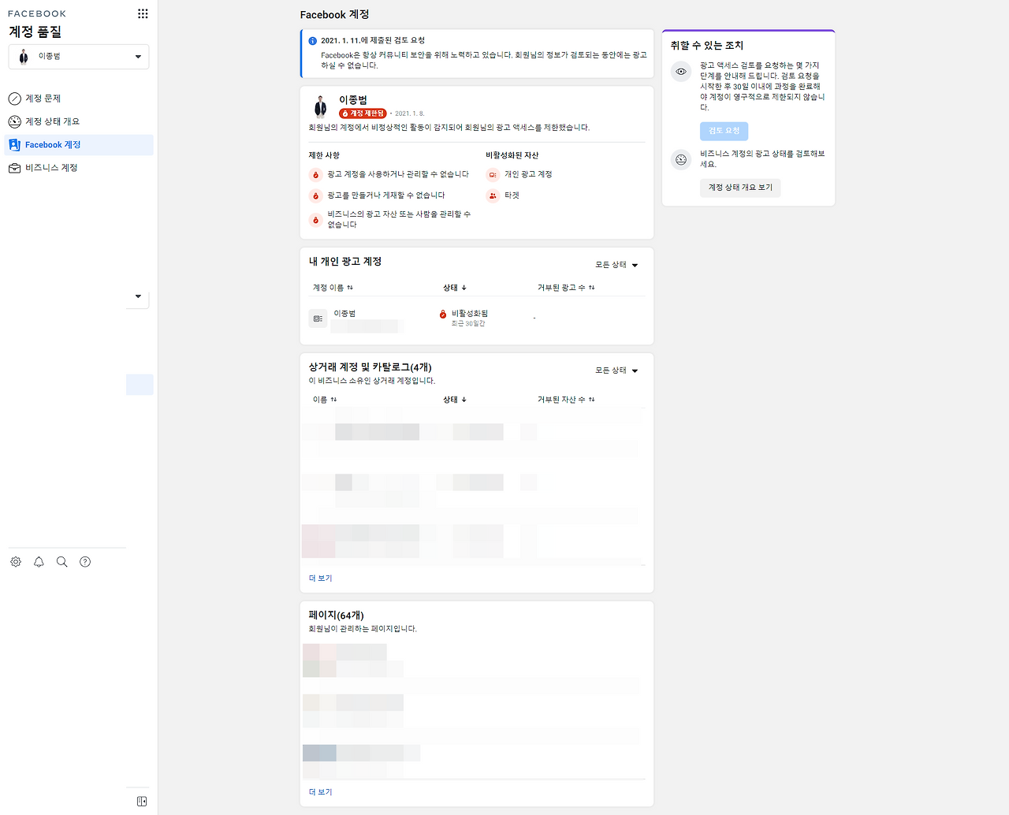Viewport: 1009px width, 815px height.
Task: Click the icon beside 개인 광고 계정
Action: point(493,175)
